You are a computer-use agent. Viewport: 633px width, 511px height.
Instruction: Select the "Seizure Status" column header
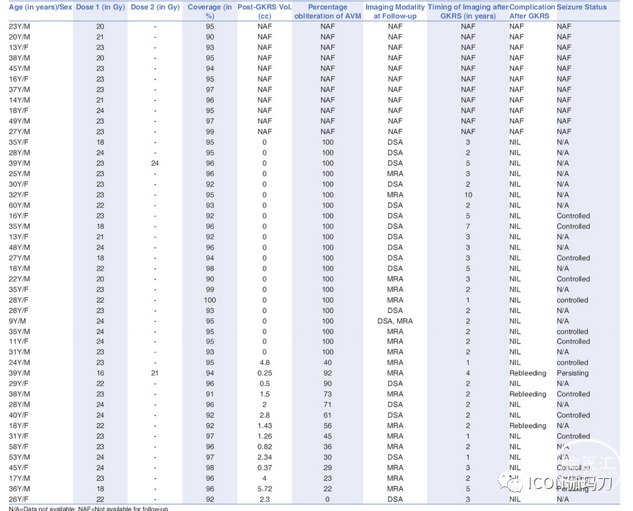point(582,8)
